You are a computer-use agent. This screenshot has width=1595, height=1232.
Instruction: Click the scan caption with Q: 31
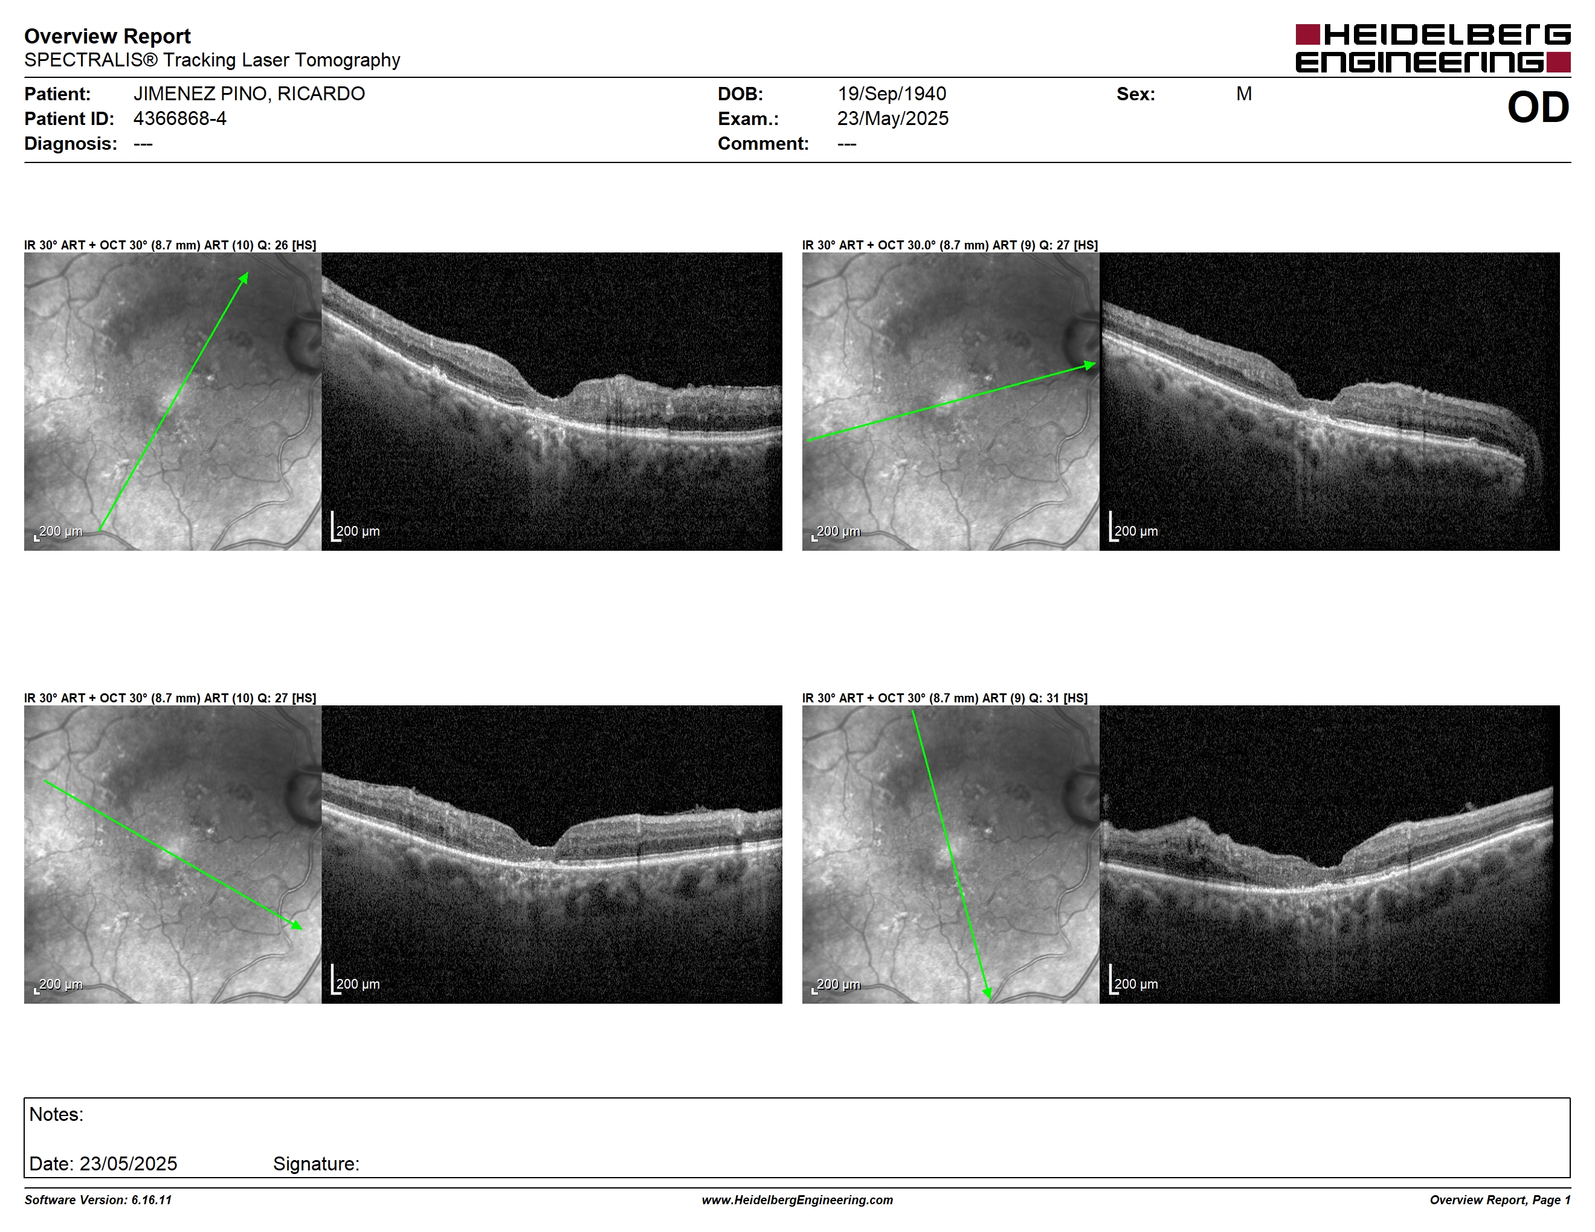[945, 698]
